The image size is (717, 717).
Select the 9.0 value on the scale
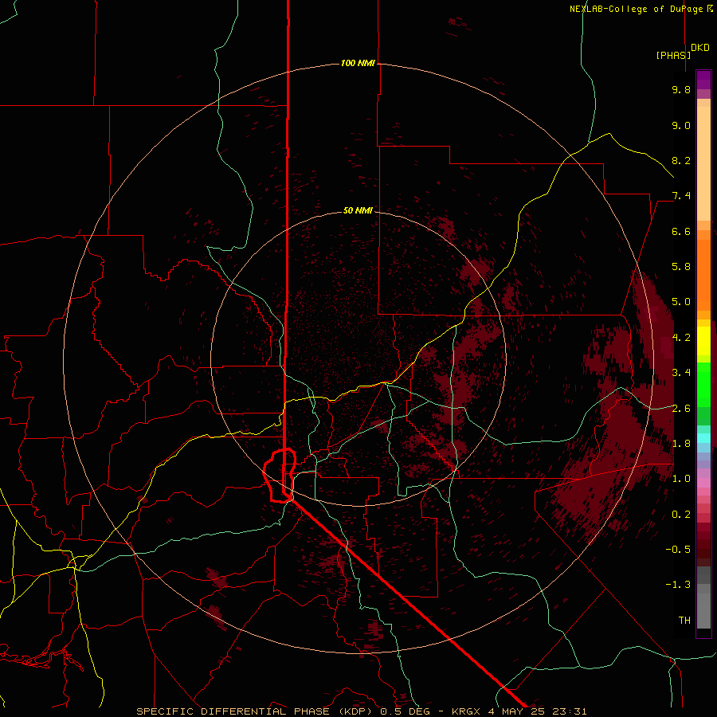point(681,125)
